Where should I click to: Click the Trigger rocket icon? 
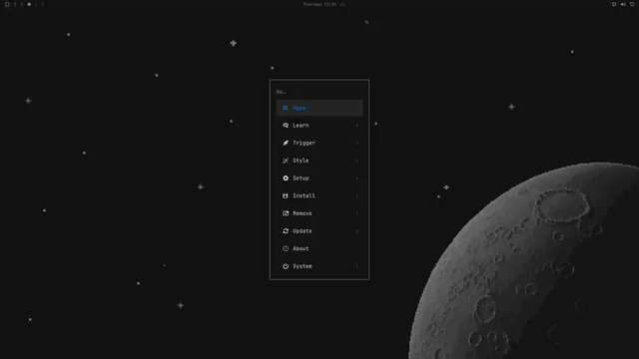(286, 143)
